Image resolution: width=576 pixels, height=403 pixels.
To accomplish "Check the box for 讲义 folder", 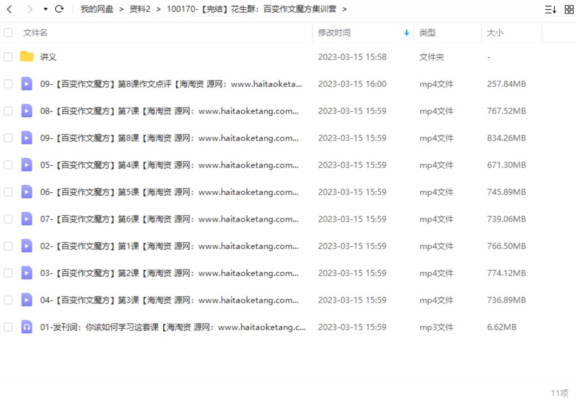I will (x=8, y=57).
